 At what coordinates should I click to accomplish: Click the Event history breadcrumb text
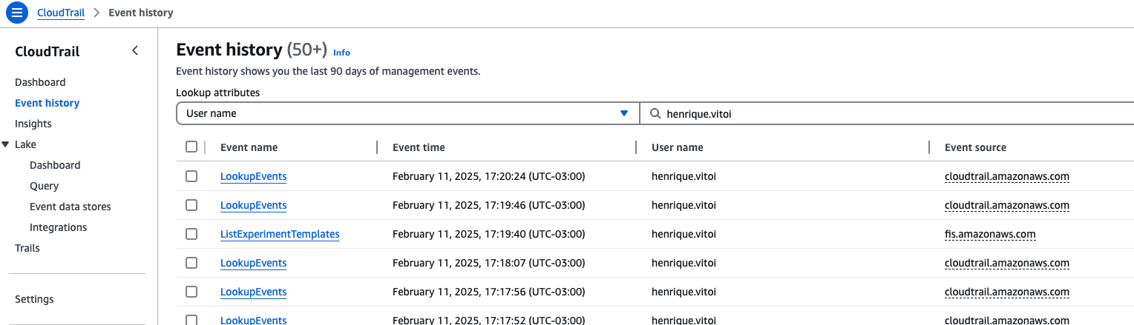tap(141, 13)
